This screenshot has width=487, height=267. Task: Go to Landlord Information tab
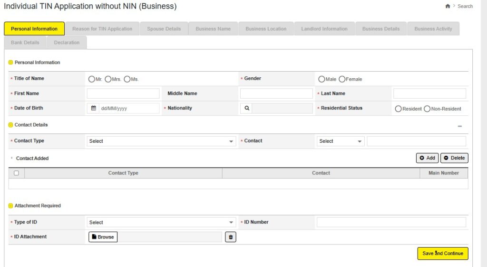tap(324, 29)
